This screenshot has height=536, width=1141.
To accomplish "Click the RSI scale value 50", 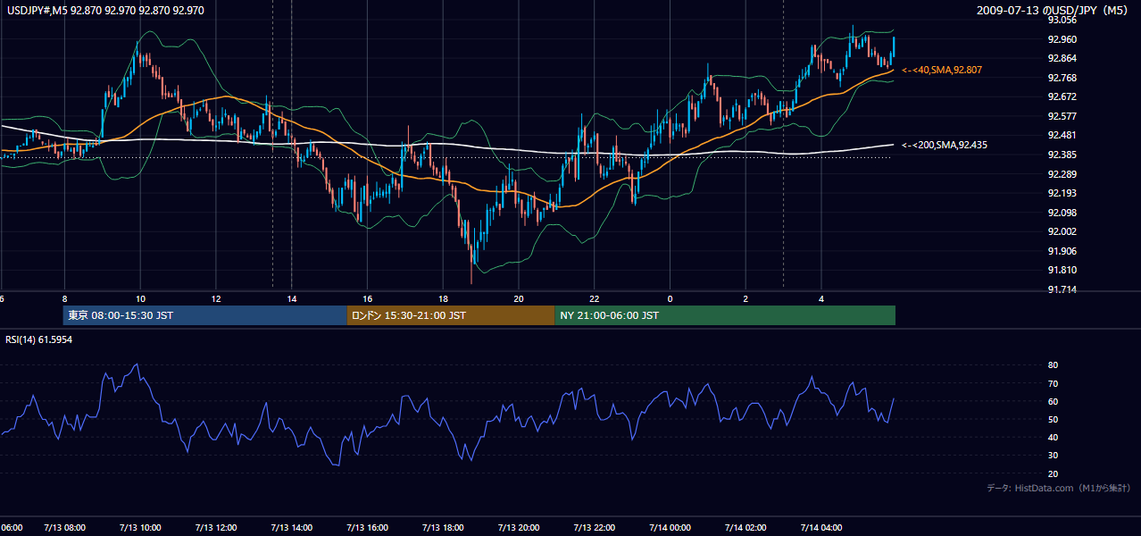I will coord(1053,419).
